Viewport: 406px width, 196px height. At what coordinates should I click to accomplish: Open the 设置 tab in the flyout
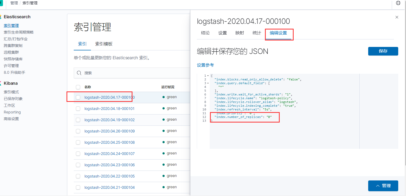(x=223, y=33)
